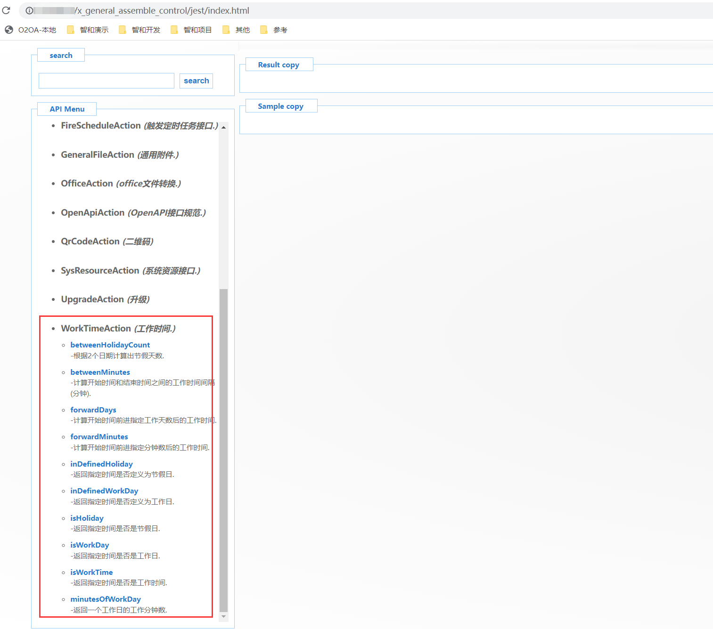Open the 智和演示 bookmark folder
Image resolution: width=713 pixels, height=629 pixels.
[x=88, y=30]
